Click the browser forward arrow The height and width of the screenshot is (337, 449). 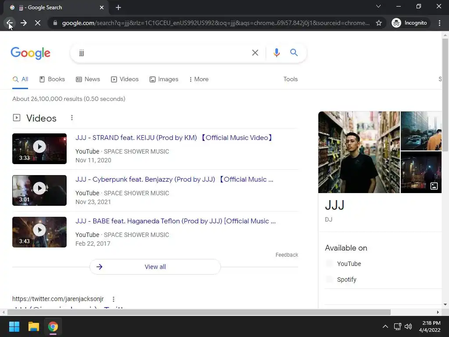tap(24, 23)
